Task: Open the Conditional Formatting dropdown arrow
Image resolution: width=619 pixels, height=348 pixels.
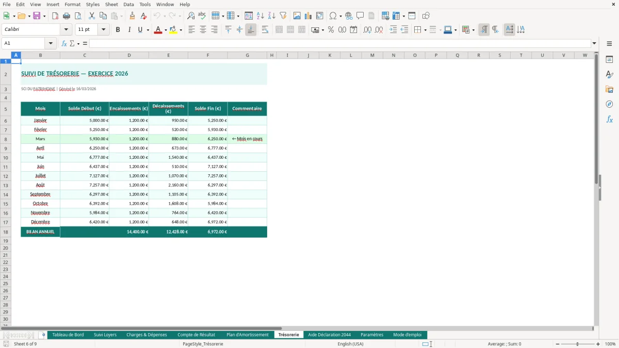Action: (x=473, y=30)
